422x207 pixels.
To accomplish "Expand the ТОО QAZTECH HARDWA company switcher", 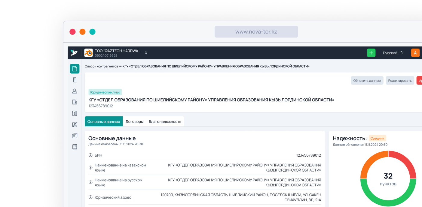I will coord(146,53).
